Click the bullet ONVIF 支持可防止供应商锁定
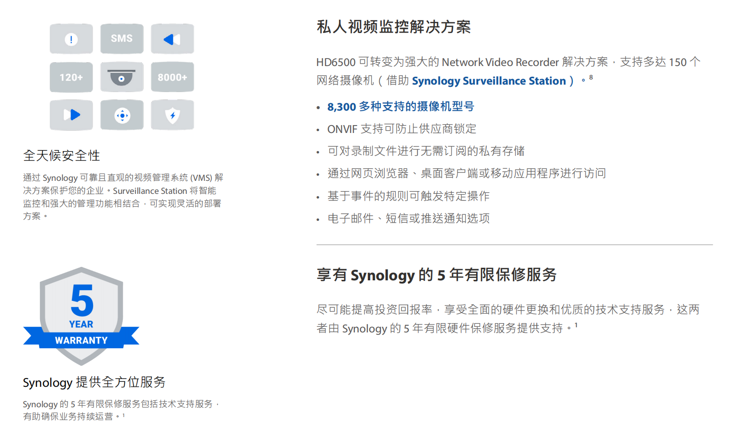This screenshot has width=737, height=444. pos(402,129)
